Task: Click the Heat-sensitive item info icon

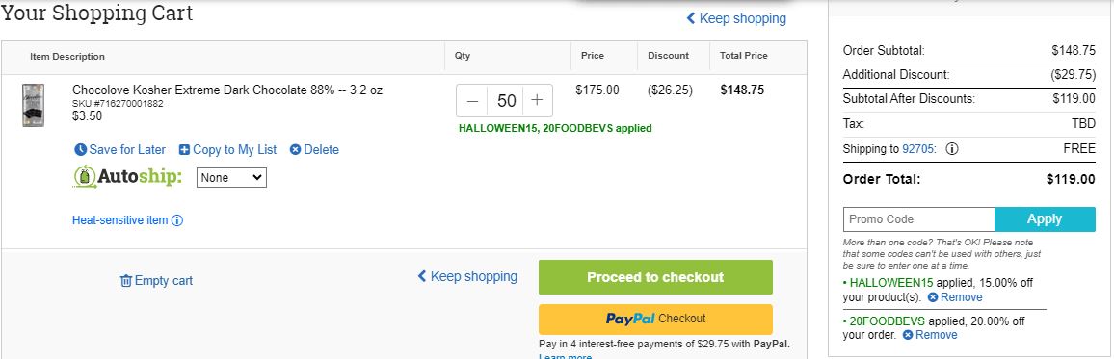Action: click(177, 220)
